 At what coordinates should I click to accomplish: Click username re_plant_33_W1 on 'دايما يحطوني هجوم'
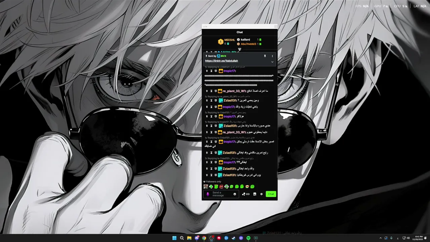click(234, 132)
